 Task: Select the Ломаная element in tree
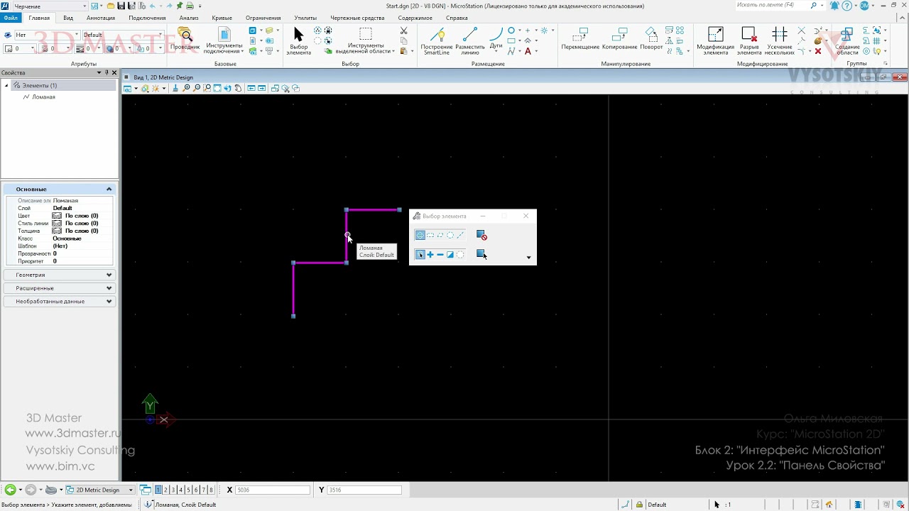[43, 97]
